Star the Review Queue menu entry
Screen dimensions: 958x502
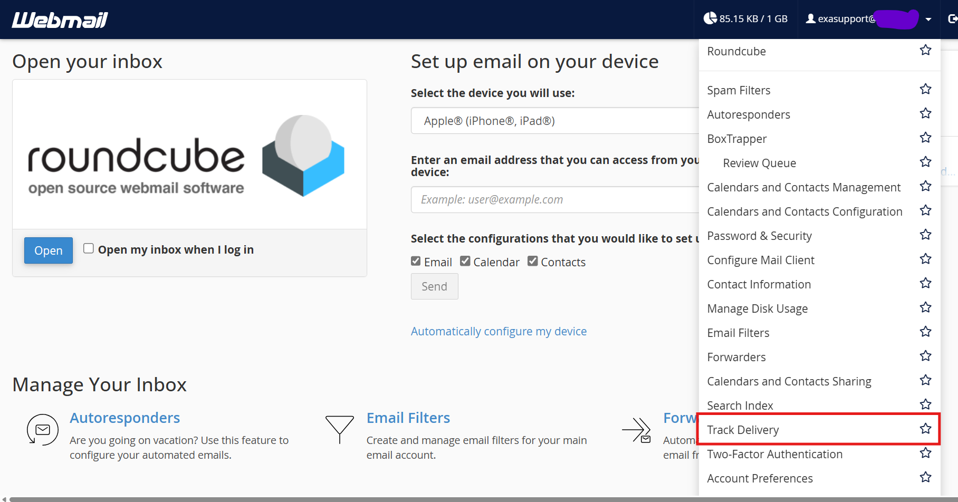click(925, 162)
